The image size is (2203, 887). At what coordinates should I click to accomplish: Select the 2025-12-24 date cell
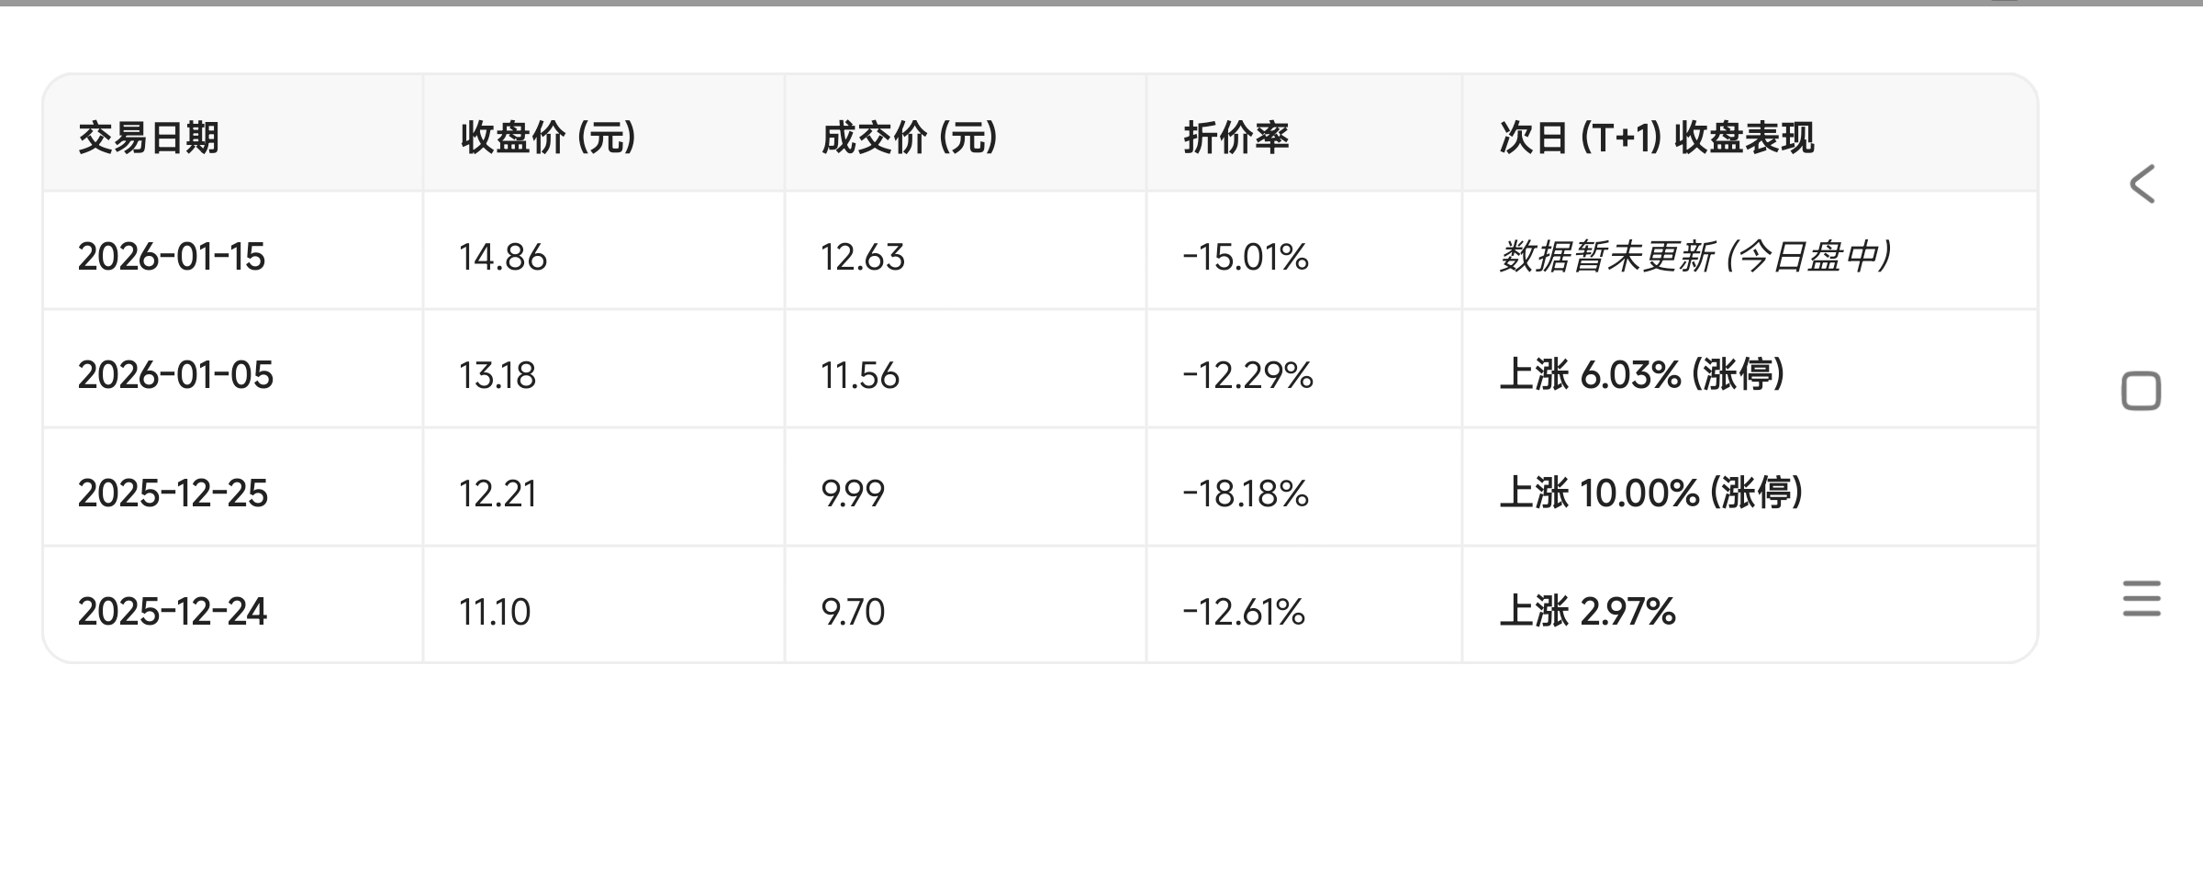coord(172,612)
